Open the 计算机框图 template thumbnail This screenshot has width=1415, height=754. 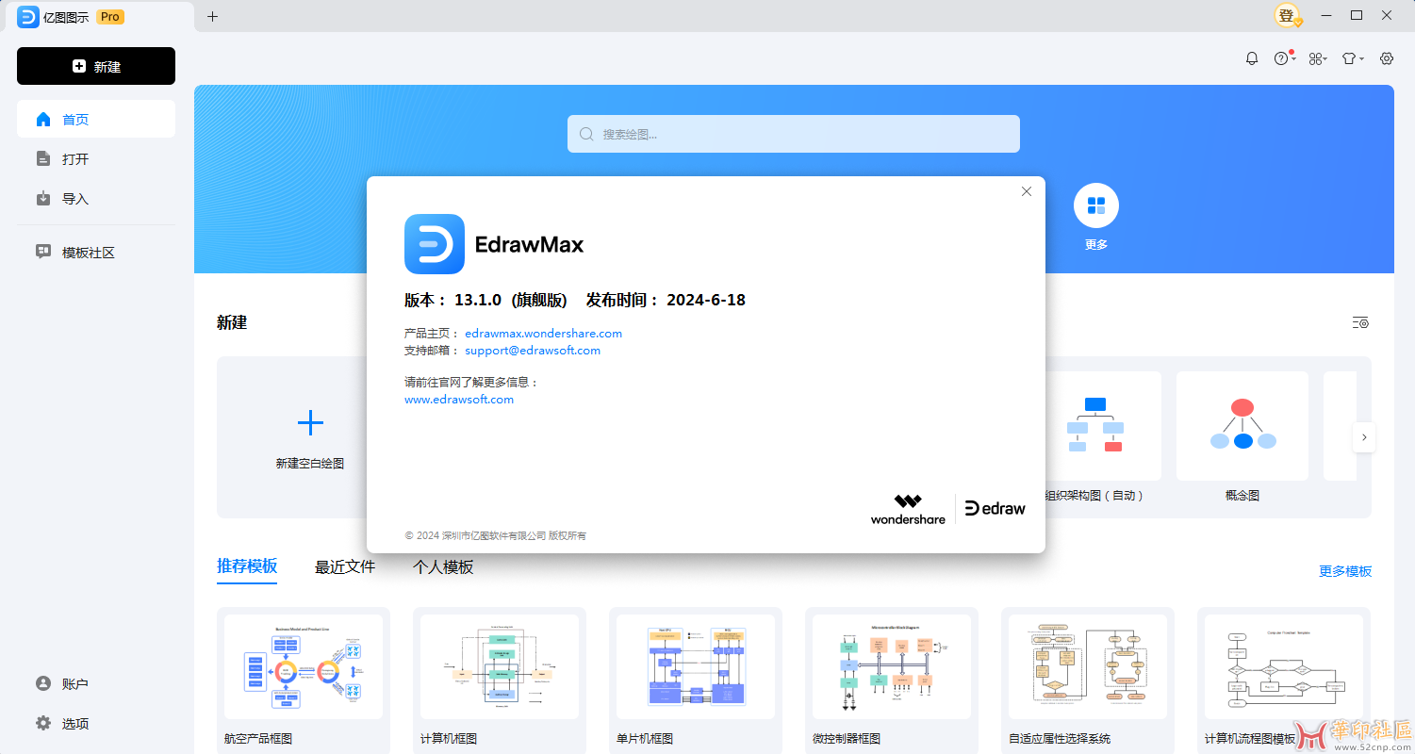499,666
